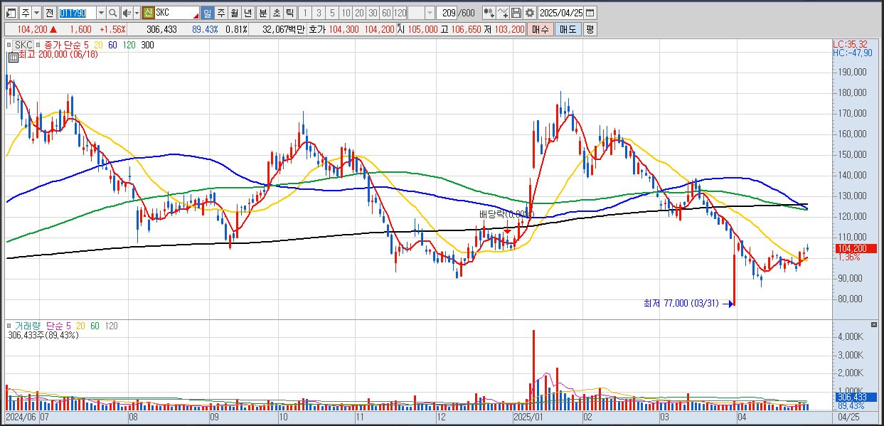The width and height of the screenshot is (884, 426).
Task: Switch chart to weekly 주 period
Action: [x=220, y=13]
